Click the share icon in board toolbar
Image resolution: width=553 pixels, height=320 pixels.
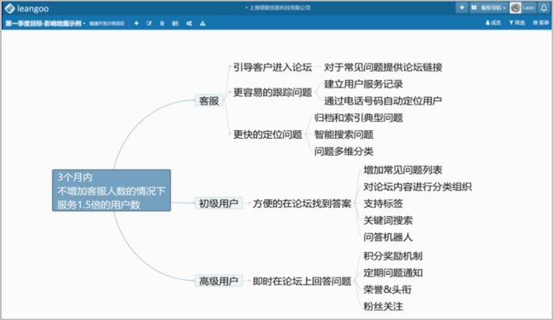[190, 23]
